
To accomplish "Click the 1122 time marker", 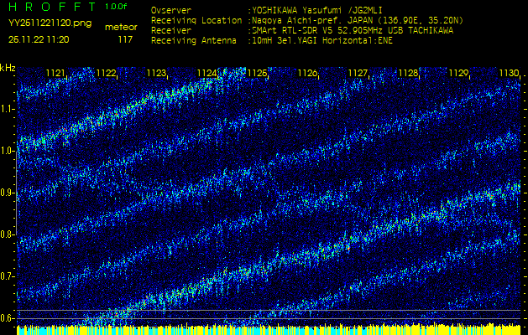I will (106, 73).
